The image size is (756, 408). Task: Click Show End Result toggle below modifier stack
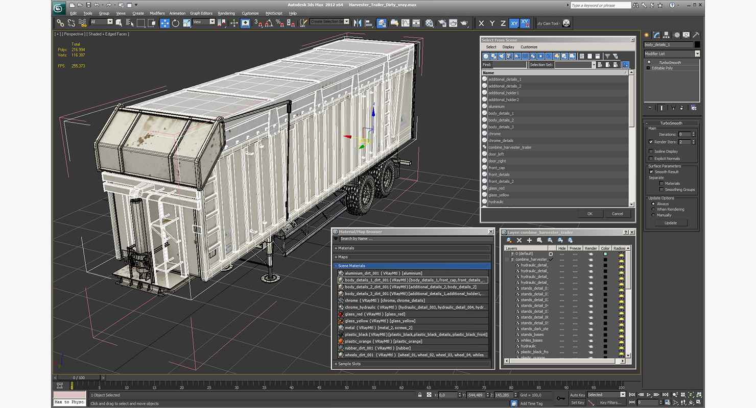click(661, 108)
